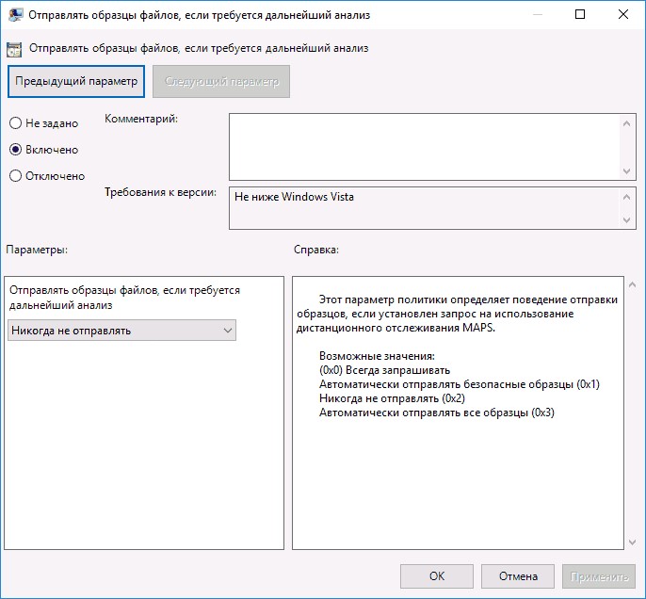Click 'Автоматически отправлять все образцы (0x3)' line
Viewport: 646px width, 599px height.
437,413
